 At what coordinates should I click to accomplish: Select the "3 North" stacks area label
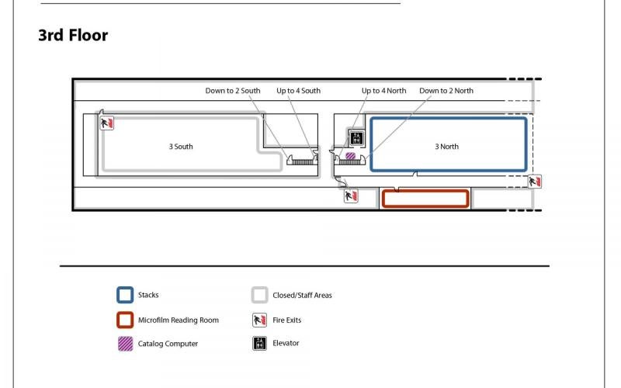[446, 146]
